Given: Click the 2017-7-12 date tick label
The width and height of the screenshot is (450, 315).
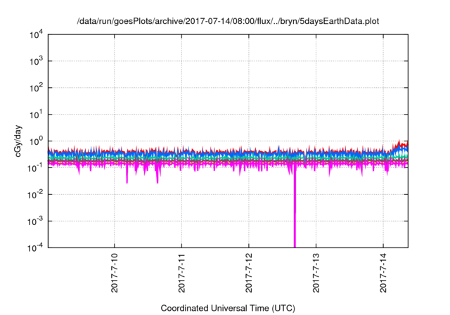Looking at the screenshot, I should pos(248,273).
